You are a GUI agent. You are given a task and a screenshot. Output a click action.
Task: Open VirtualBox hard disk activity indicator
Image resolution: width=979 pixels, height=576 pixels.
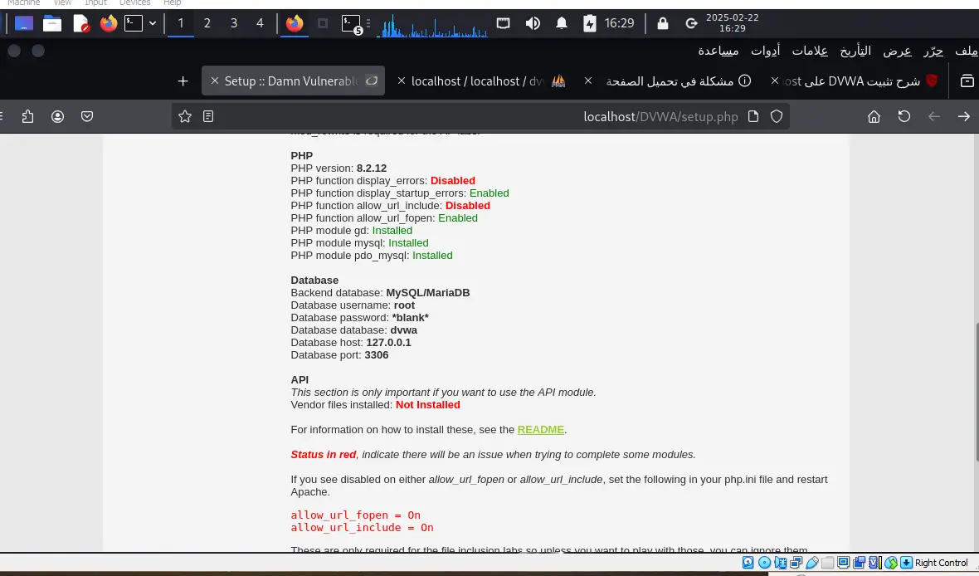748,563
